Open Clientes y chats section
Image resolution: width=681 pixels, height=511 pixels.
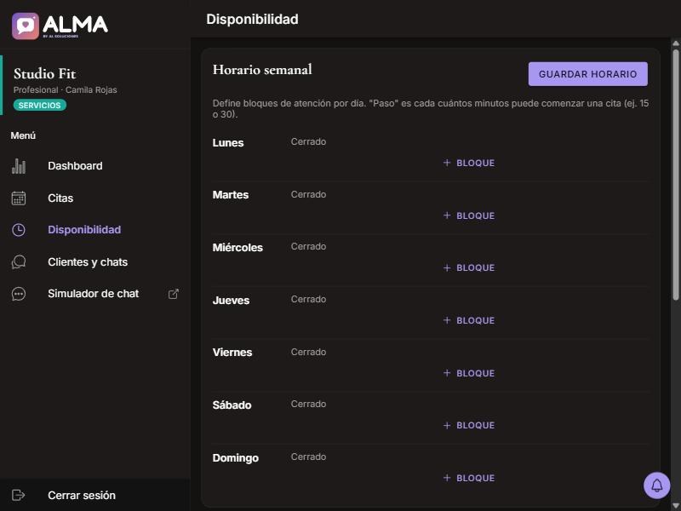(x=95, y=262)
